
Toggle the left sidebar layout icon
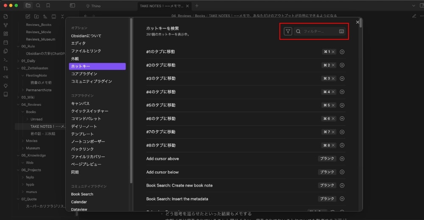click(x=72, y=5)
